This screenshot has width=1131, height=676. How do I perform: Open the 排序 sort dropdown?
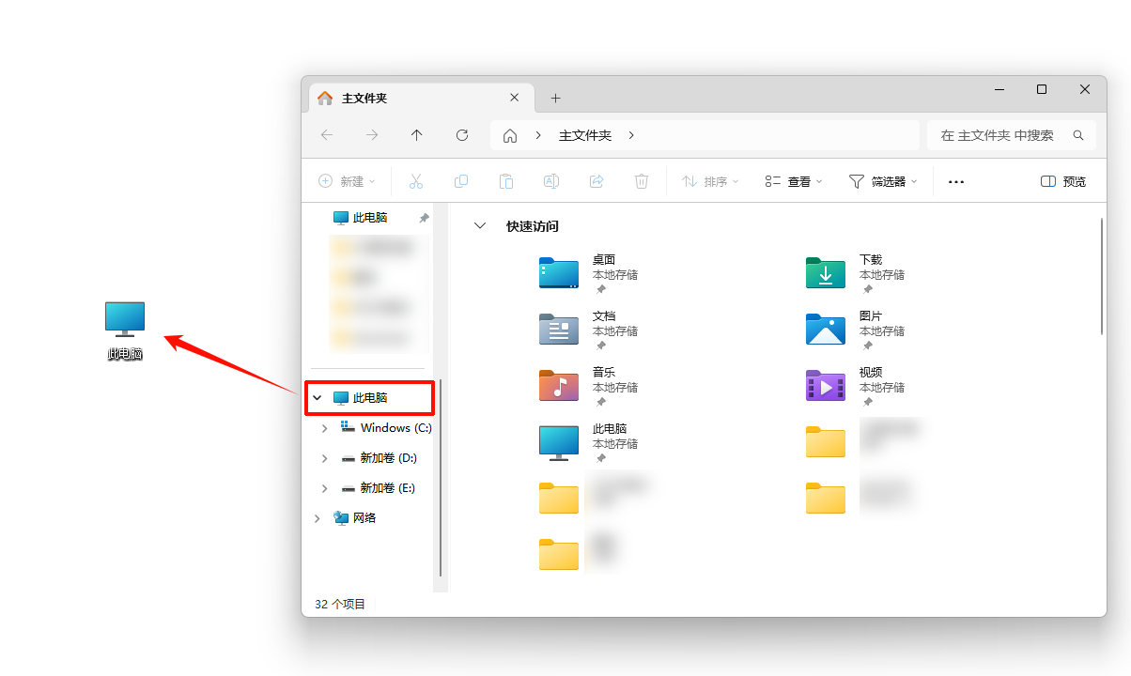pyautogui.click(x=710, y=181)
